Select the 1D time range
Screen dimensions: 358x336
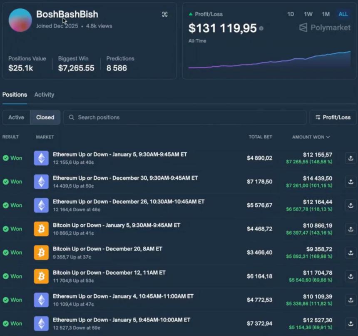(291, 14)
